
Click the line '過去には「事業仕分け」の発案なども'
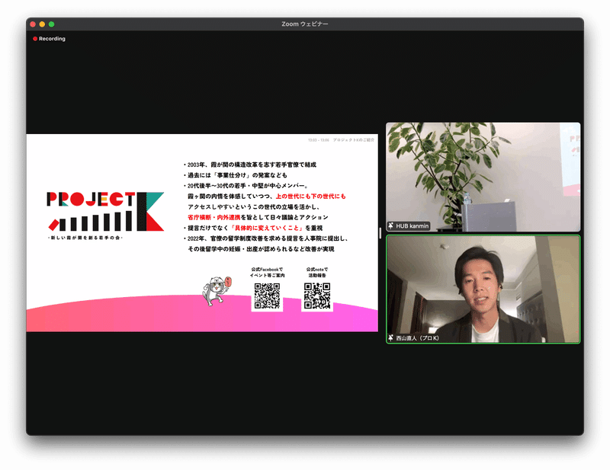[236, 175]
